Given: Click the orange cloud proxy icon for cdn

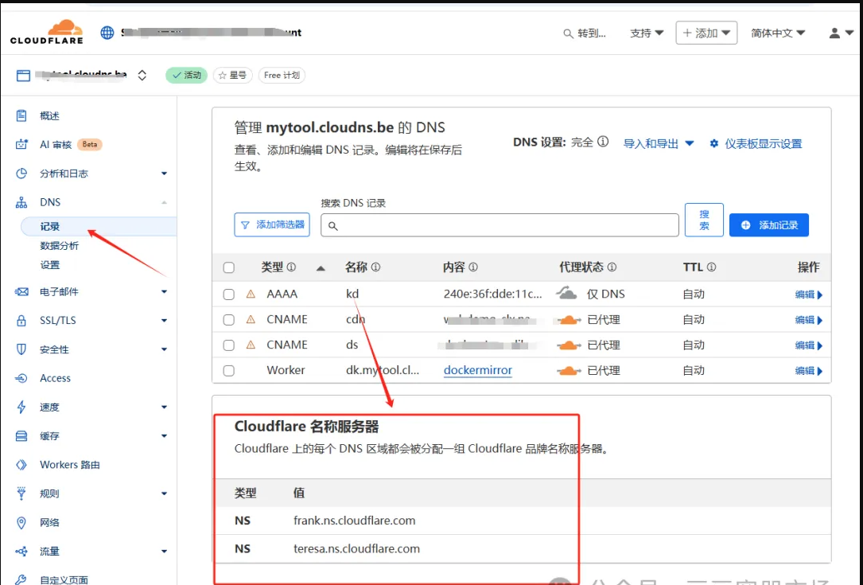Looking at the screenshot, I should pyautogui.click(x=569, y=320).
